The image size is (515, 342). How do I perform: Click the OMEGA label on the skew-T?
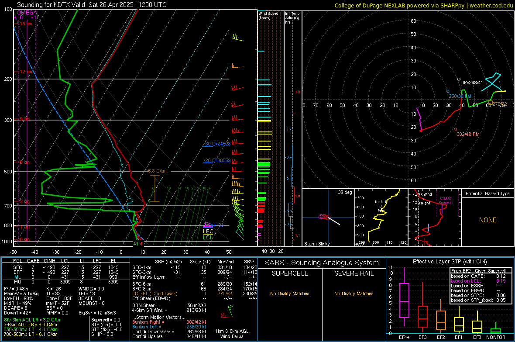tap(27, 13)
